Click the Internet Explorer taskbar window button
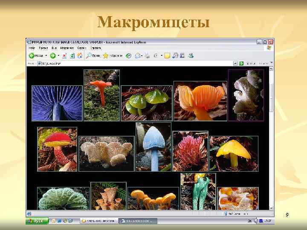Screen dimensions: 307x230 point(138,221)
